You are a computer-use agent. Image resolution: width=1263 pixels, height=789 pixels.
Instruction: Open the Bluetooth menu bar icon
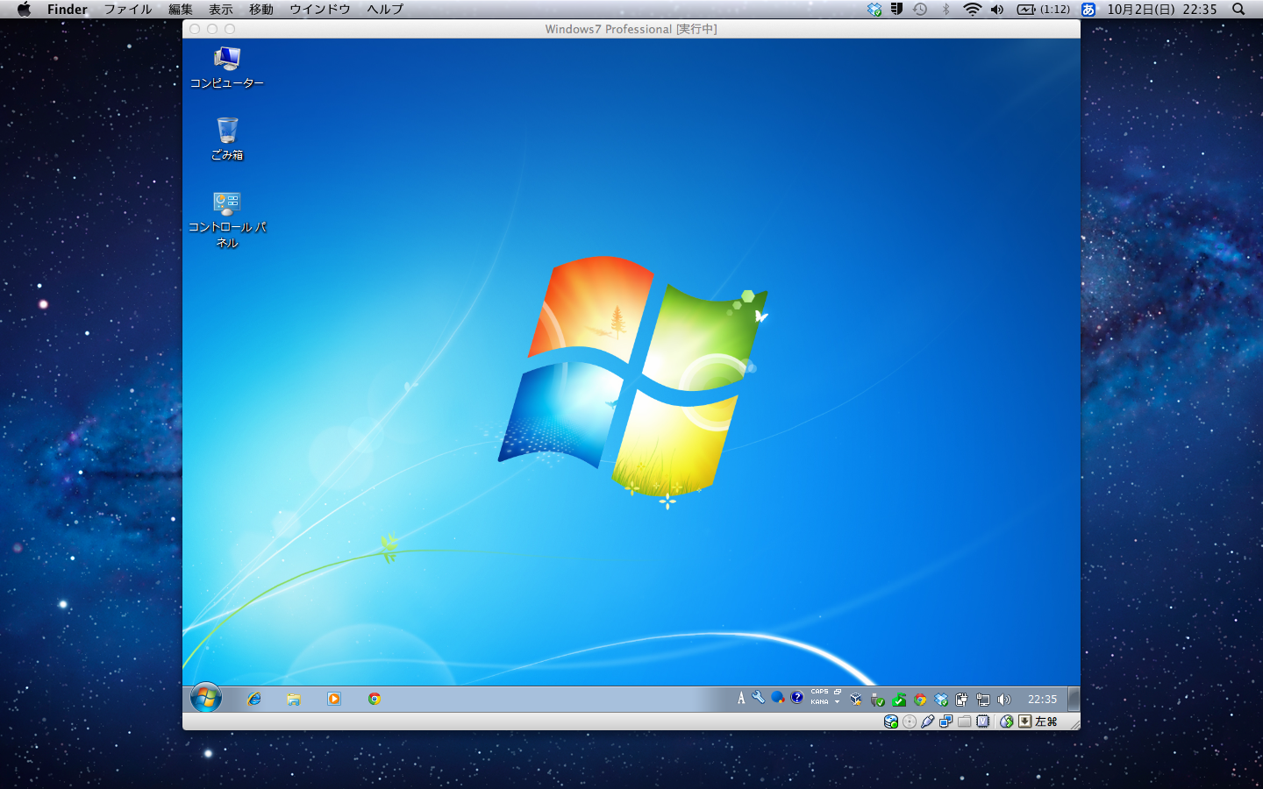coord(945,10)
